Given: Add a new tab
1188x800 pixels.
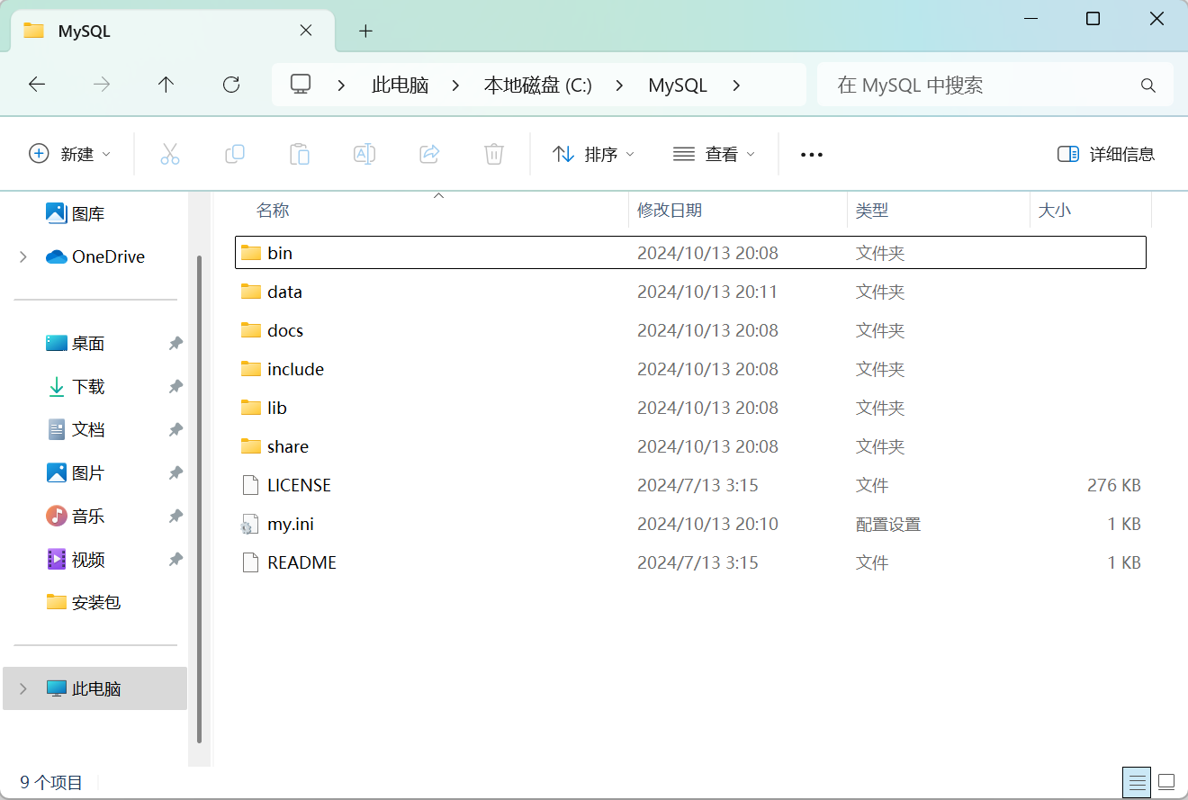Looking at the screenshot, I should click(x=365, y=31).
